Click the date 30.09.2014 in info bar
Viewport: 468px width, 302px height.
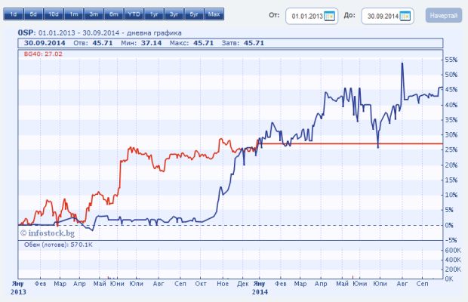click(x=45, y=43)
